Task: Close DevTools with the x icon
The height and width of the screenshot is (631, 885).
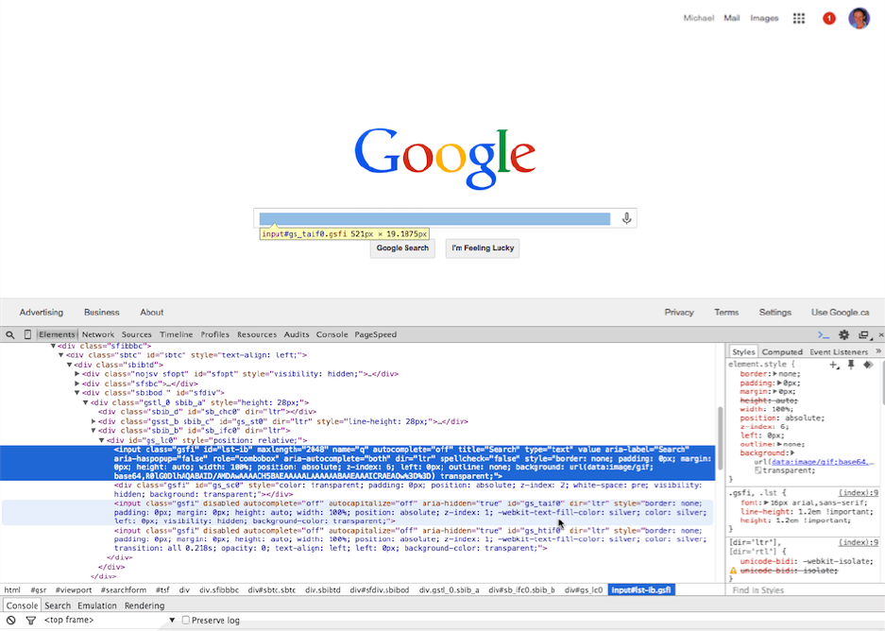Action: [x=880, y=334]
